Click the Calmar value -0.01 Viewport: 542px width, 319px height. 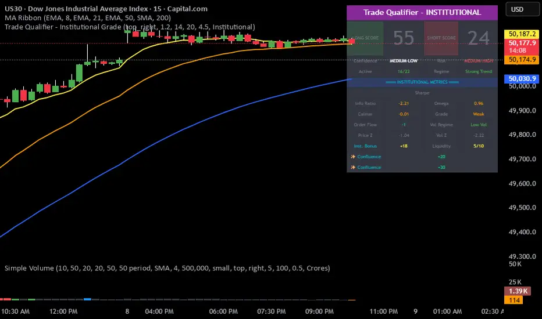click(404, 114)
